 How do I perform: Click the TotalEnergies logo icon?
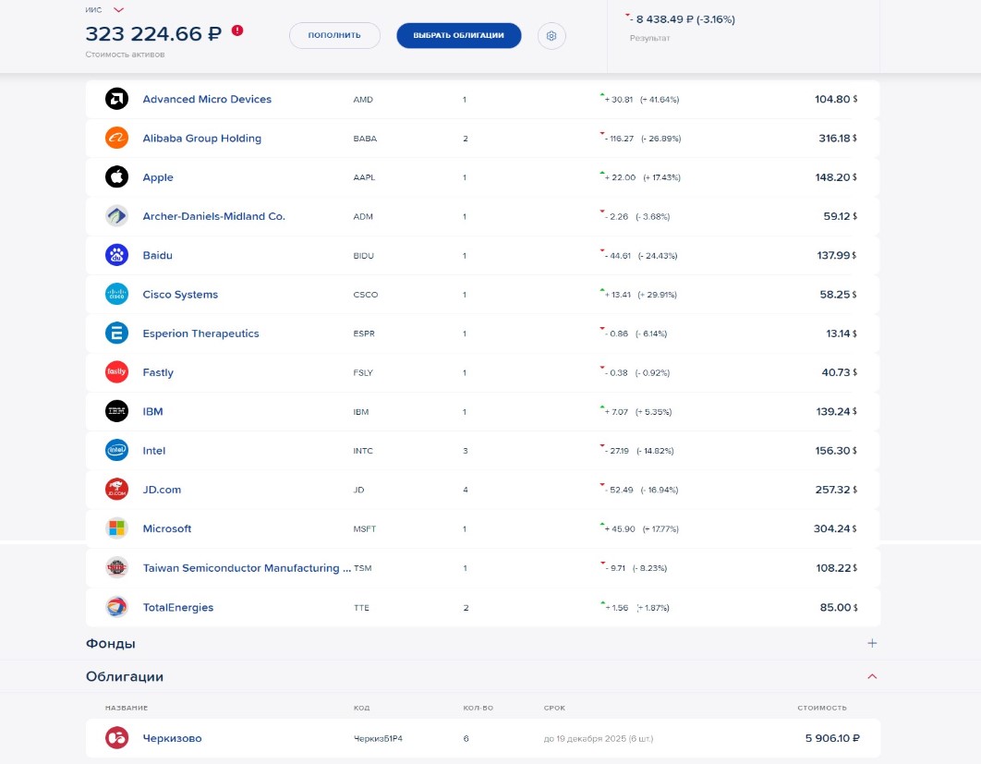[x=116, y=607]
